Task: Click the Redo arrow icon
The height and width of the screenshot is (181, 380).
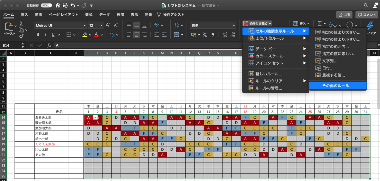Action: pos(84,5)
